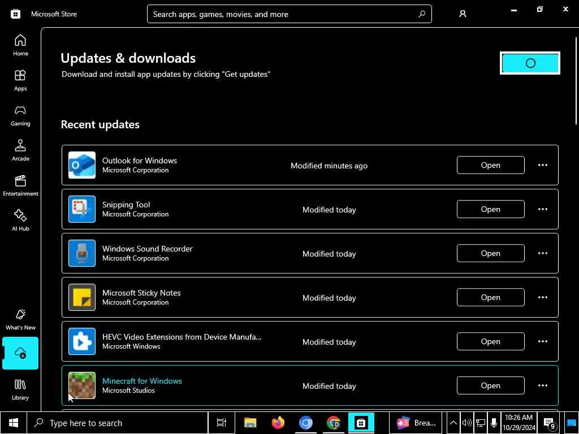Select the Microsoft Sticky Notes title text
This screenshot has height=434, width=579.
(141, 293)
